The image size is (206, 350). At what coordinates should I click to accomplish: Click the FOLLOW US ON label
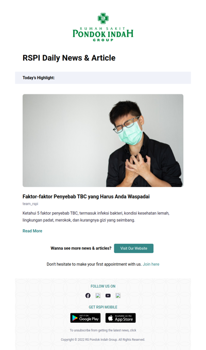point(103,286)
